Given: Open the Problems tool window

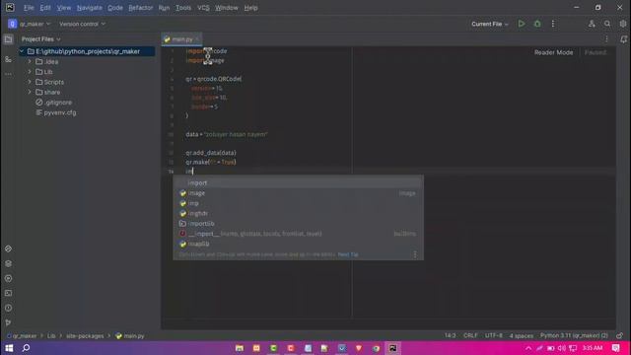Looking at the screenshot, I should coord(8,308).
